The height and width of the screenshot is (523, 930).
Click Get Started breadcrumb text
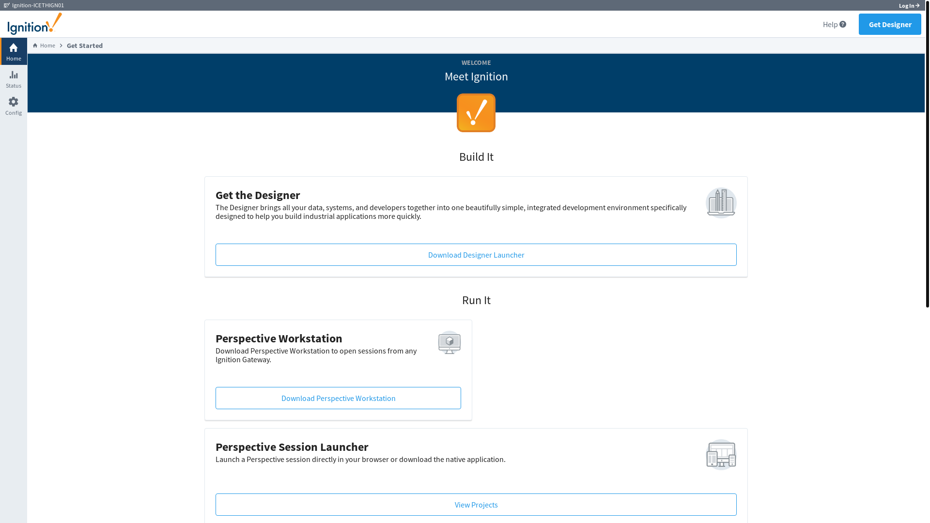pyautogui.click(x=85, y=46)
